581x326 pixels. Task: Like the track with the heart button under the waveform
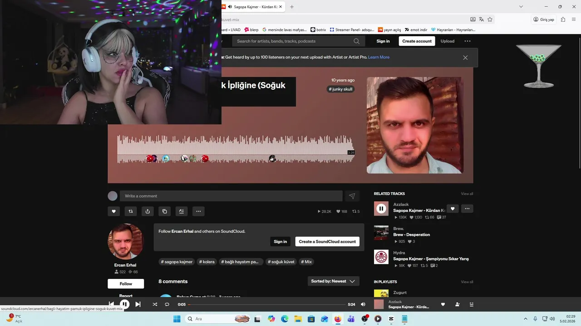coord(113,211)
